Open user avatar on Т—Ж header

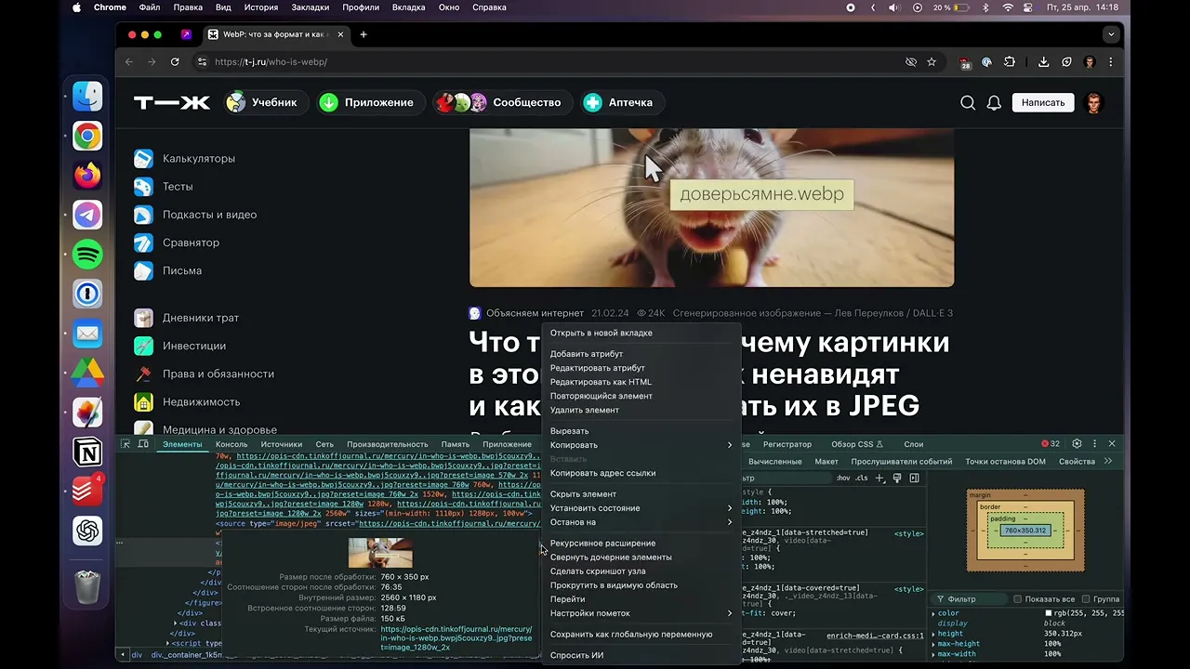click(x=1093, y=102)
